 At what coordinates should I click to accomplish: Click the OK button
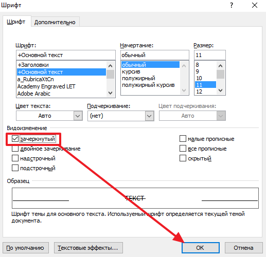(201, 248)
